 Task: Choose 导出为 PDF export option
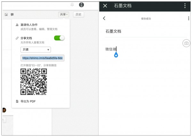28,101
